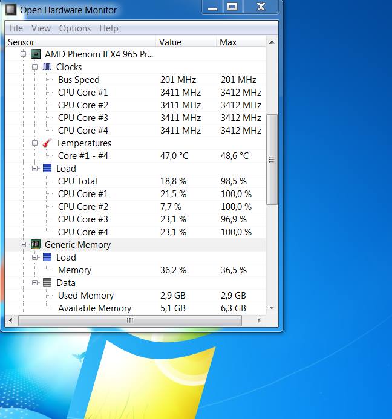Screen dimensions: 392x419
Task: Open the File menu
Action: [x=16, y=28]
